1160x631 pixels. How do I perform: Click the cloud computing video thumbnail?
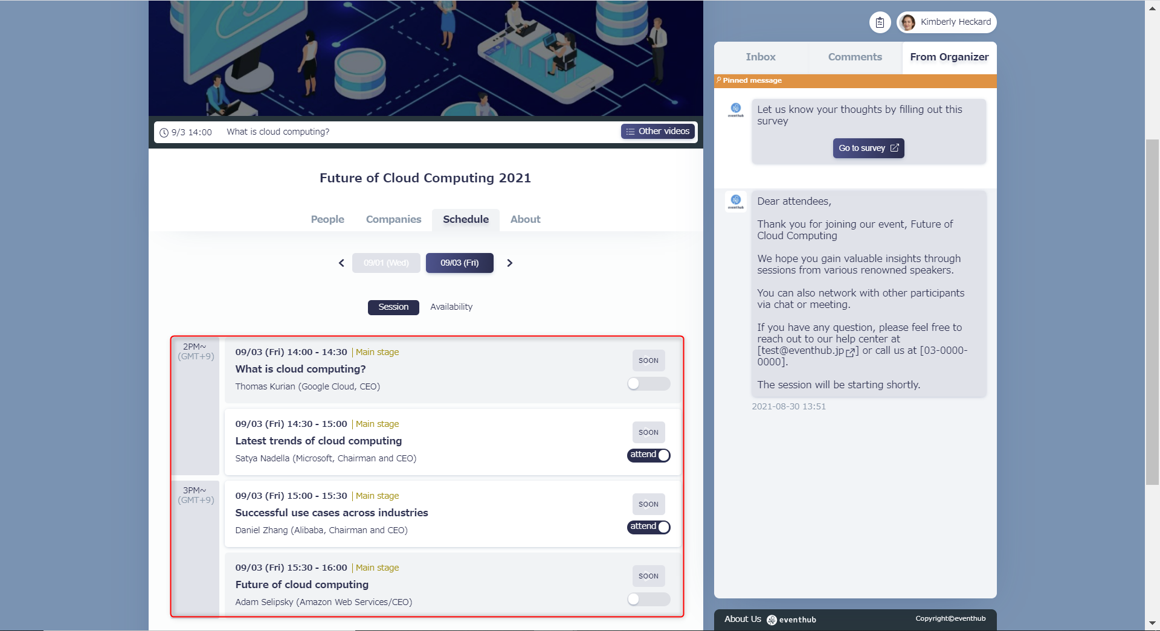tap(426, 58)
